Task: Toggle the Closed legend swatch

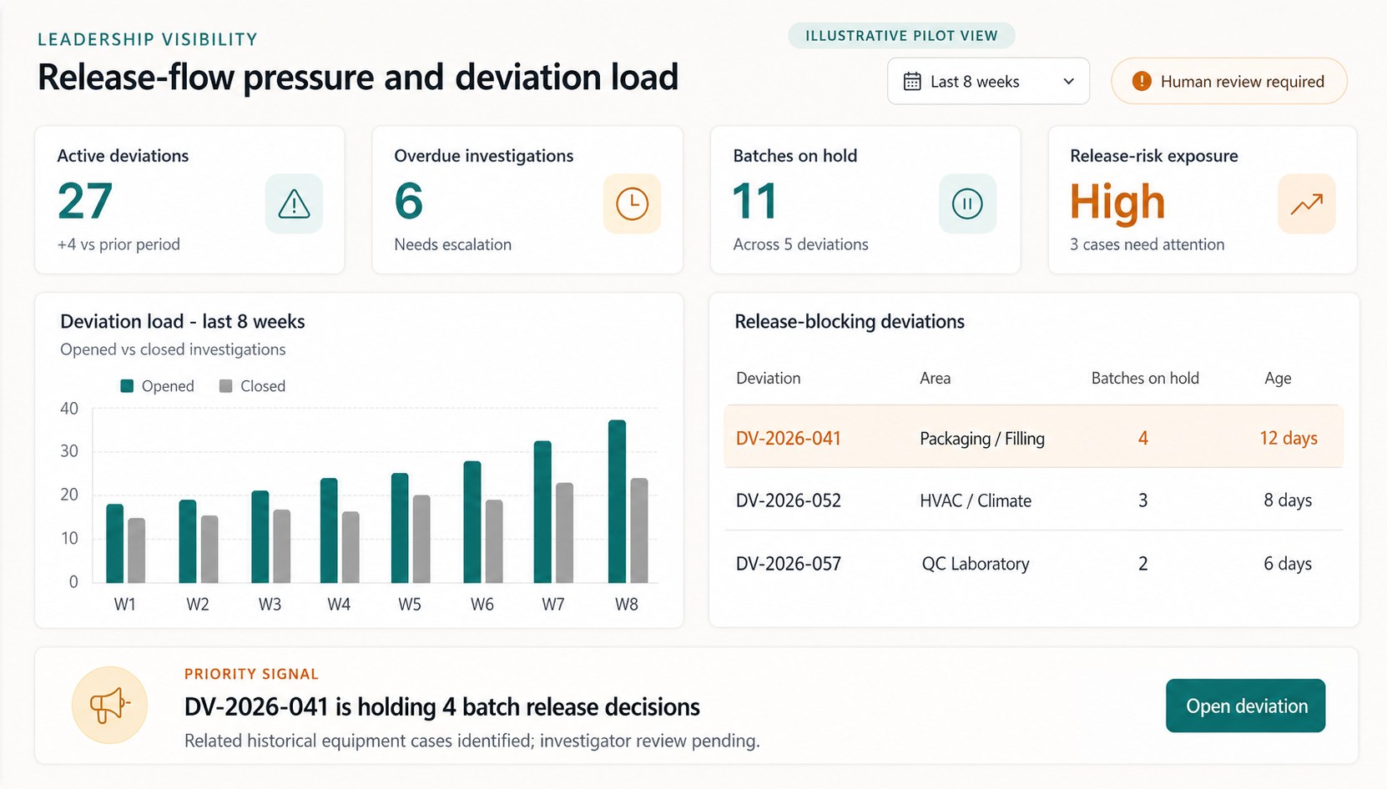Action: [x=225, y=386]
